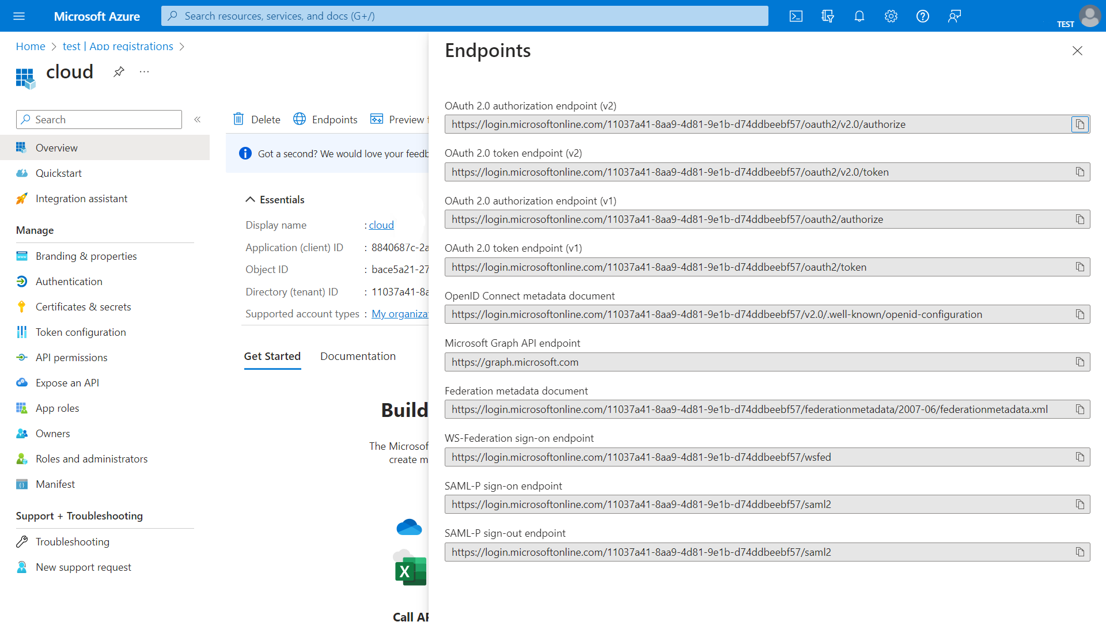The image size is (1106, 622).
Task: Open the portal hamburger menu
Action: [x=19, y=16]
